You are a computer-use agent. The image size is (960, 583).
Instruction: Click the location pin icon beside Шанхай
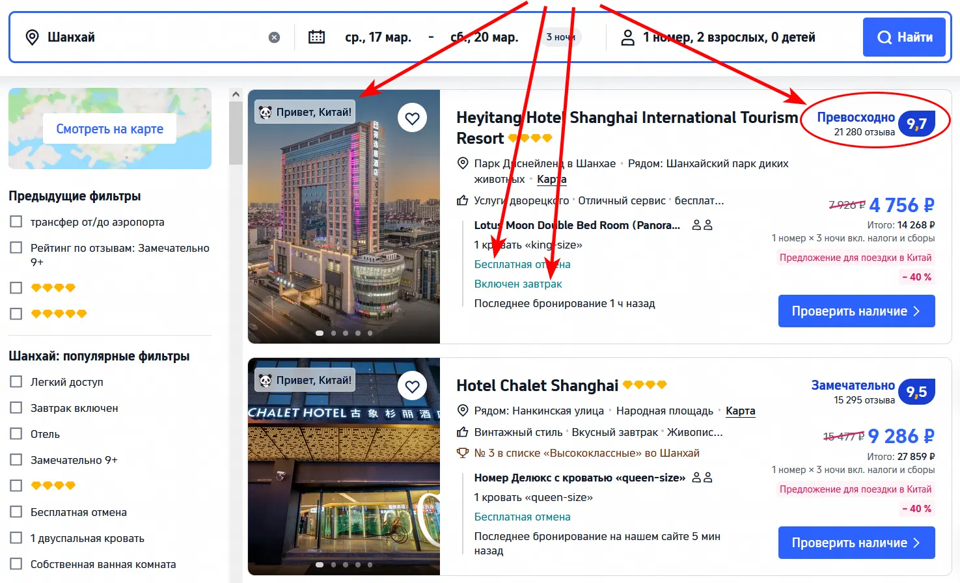[32, 37]
